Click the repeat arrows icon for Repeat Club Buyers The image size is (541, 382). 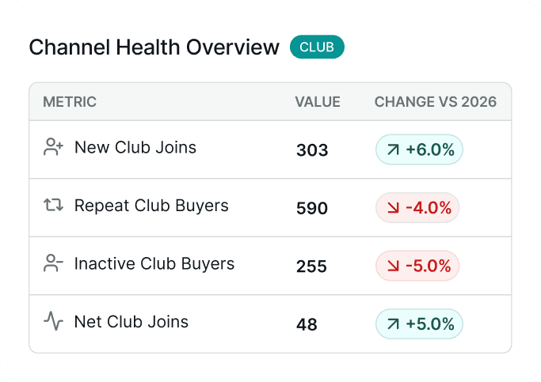[54, 205]
